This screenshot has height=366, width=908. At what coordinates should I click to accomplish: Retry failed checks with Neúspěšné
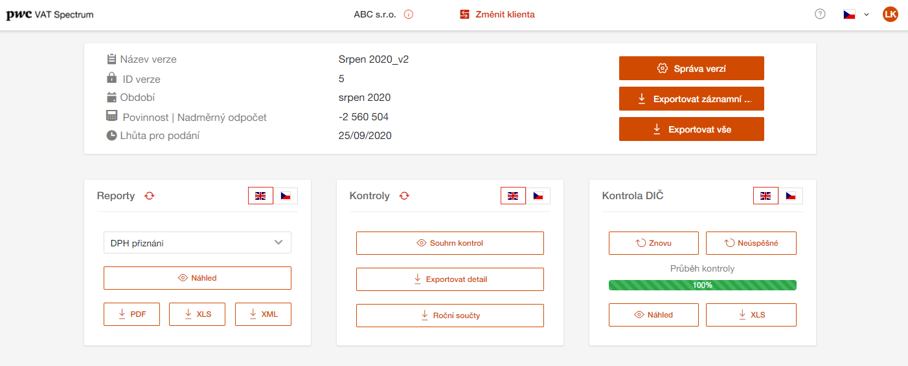[x=751, y=243]
